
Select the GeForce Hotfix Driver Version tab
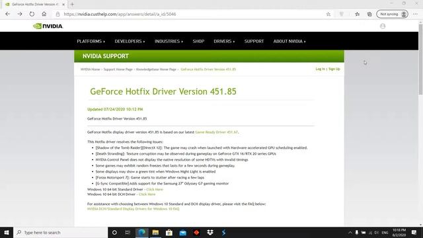34,5
